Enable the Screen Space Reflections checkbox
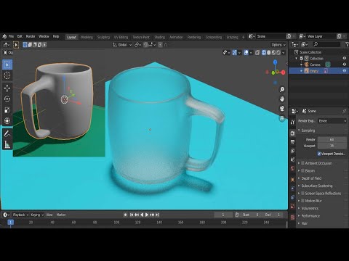 click(x=302, y=194)
